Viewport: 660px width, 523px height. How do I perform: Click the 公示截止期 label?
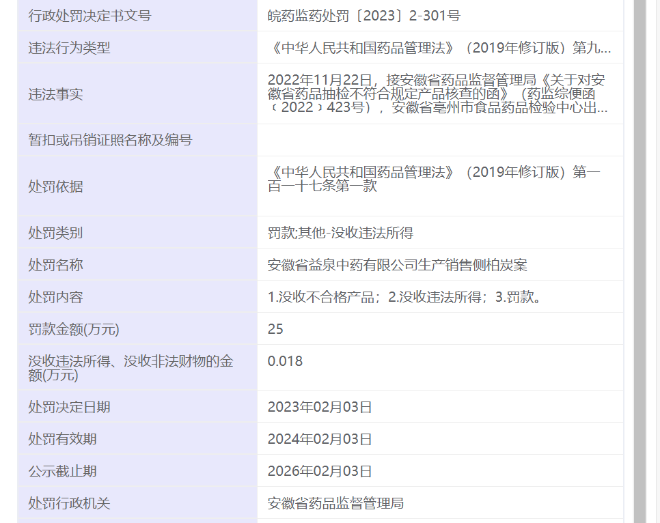62,471
